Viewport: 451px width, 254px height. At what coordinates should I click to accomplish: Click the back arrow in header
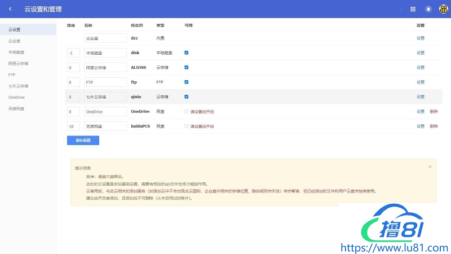[x=10, y=9]
